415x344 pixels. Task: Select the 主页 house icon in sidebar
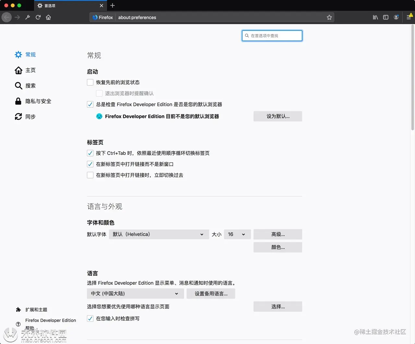pos(18,70)
